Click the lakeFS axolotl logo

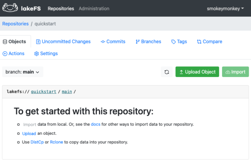point(10,8)
